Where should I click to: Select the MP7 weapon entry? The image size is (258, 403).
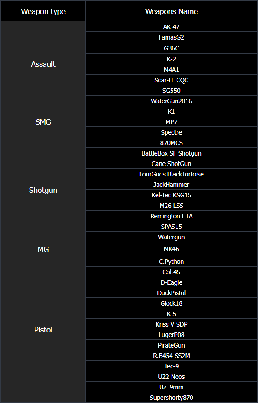[x=171, y=122]
